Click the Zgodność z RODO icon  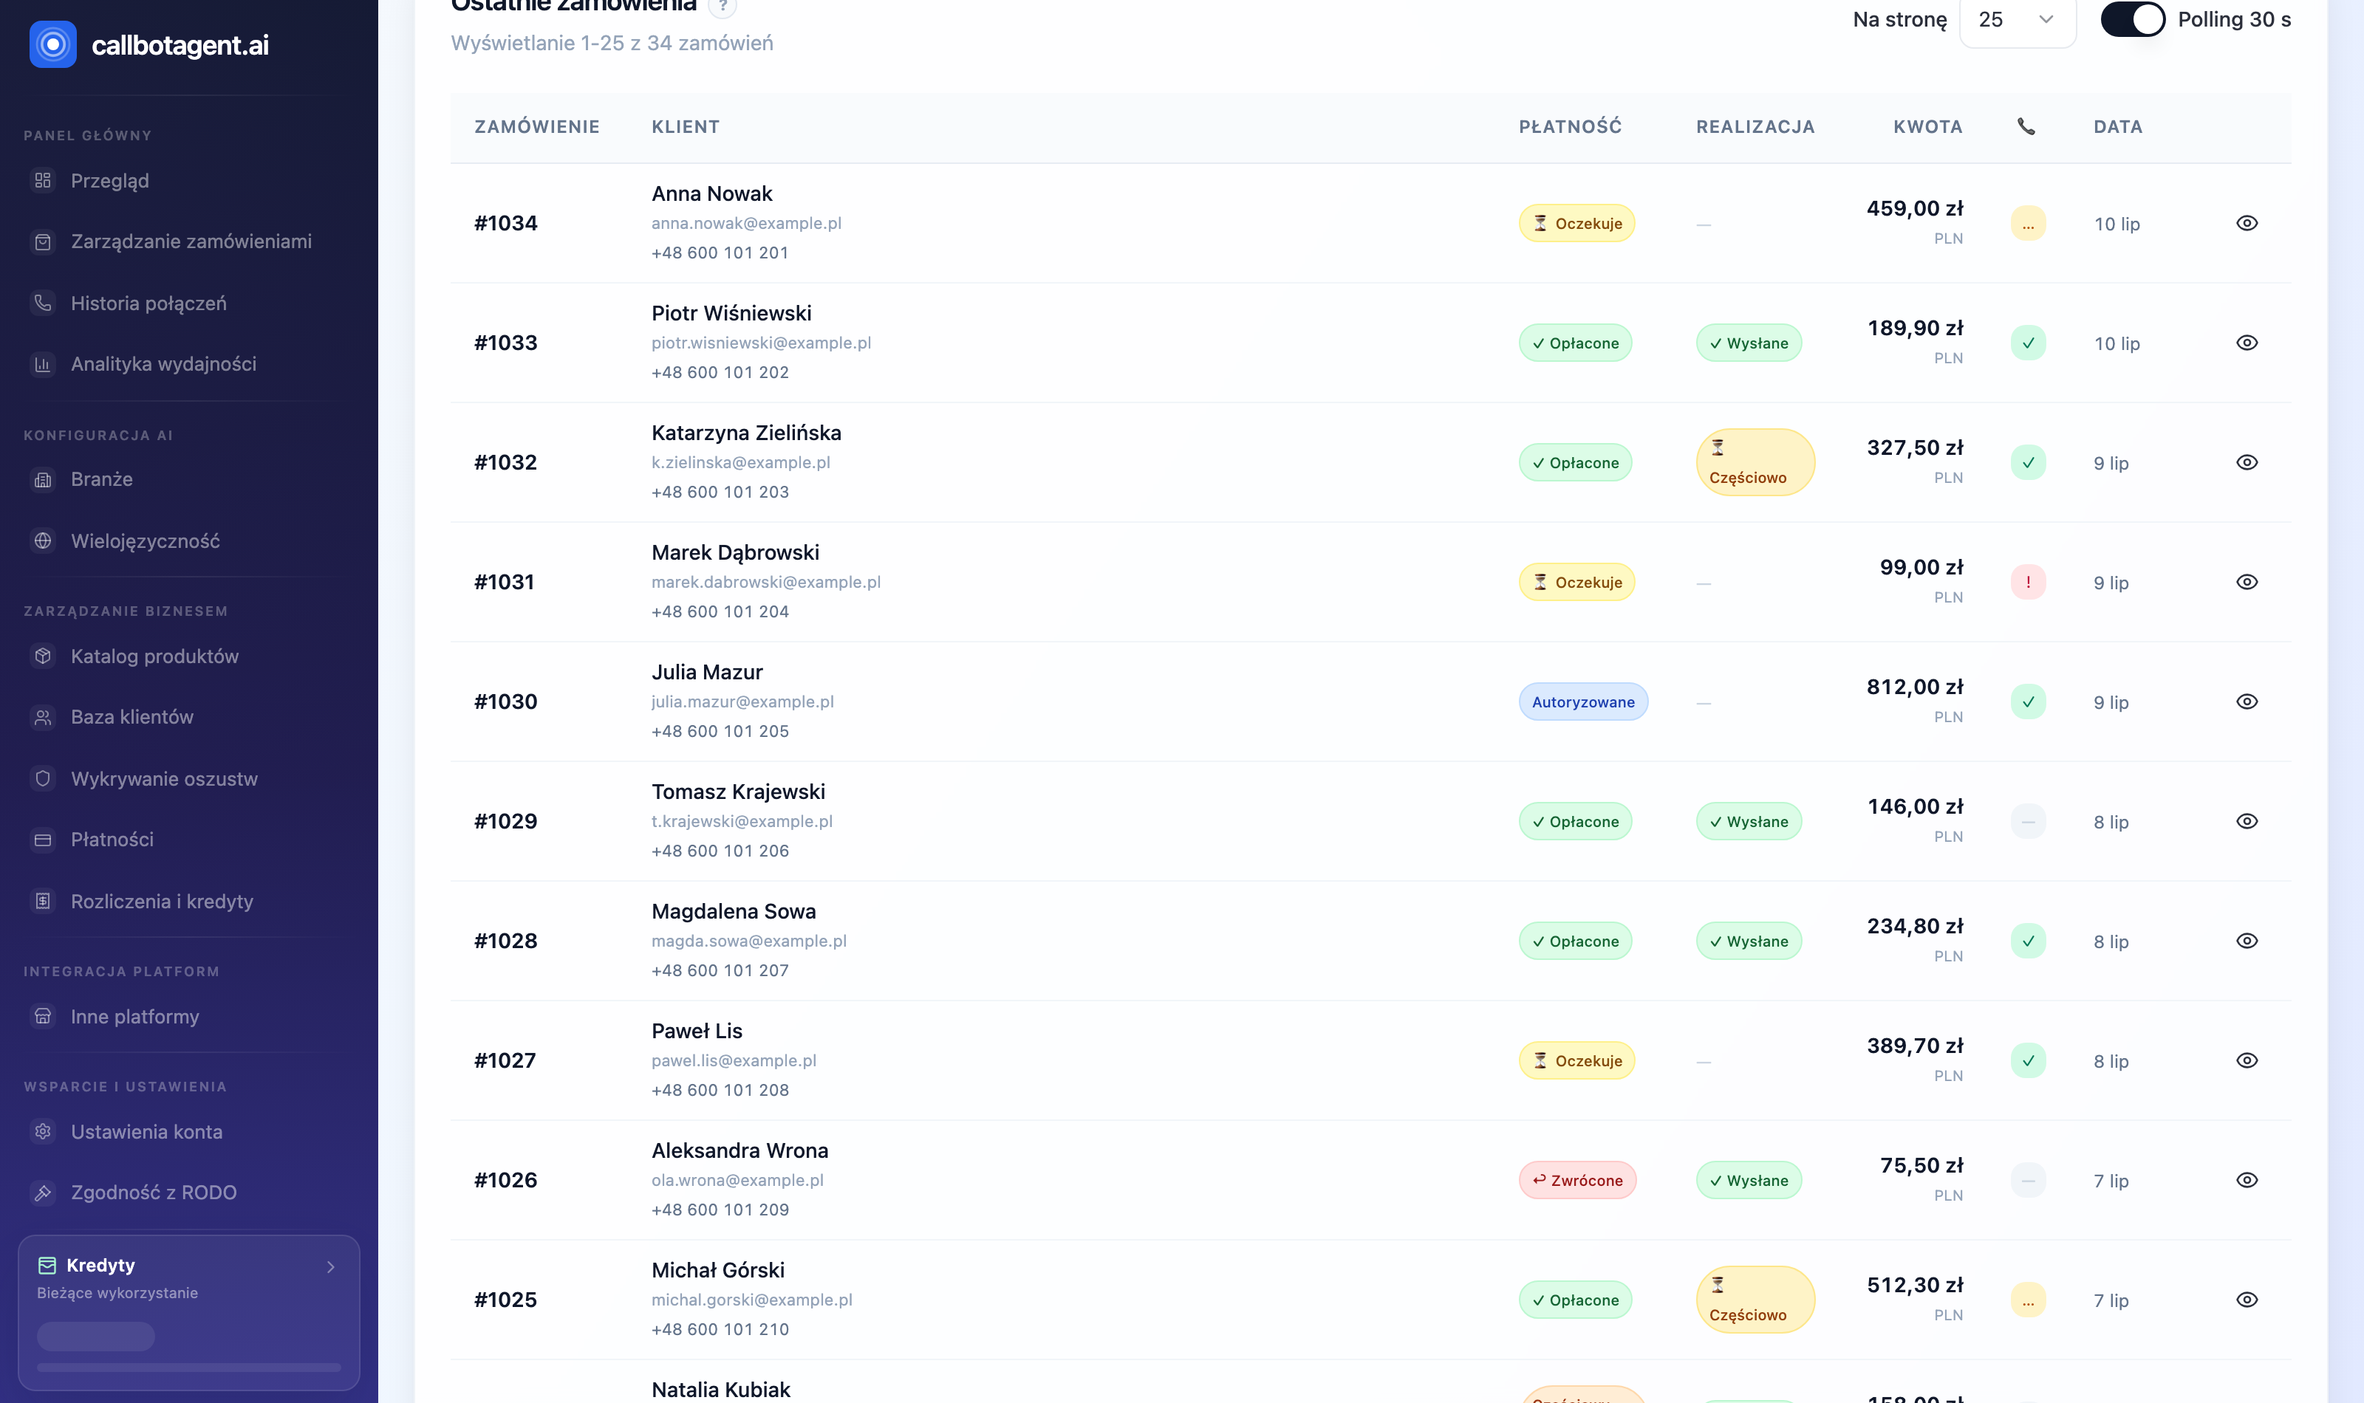(x=43, y=1193)
